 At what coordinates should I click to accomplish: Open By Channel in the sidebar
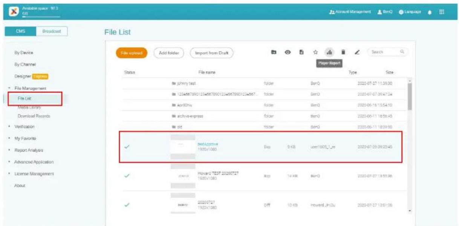click(x=24, y=65)
